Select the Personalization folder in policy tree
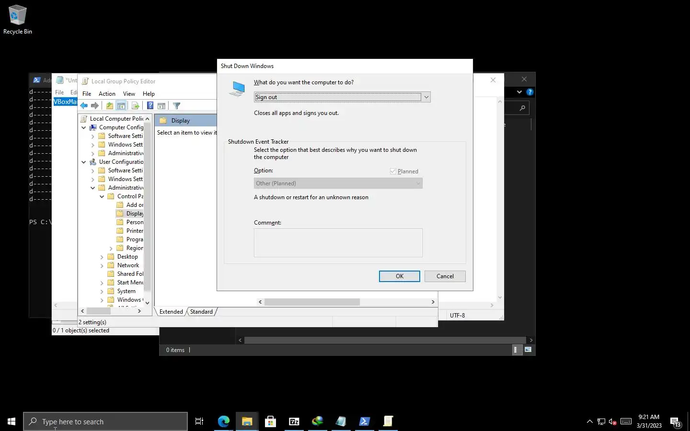This screenshot has width=690, height=431. tap(130, 222)
